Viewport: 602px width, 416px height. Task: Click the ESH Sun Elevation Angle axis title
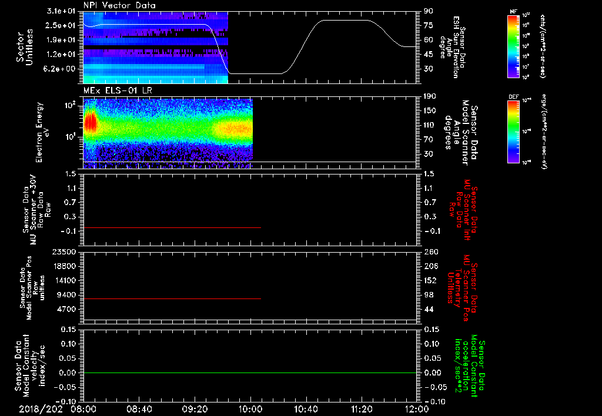pyautogui.click(x=452, y=47)
